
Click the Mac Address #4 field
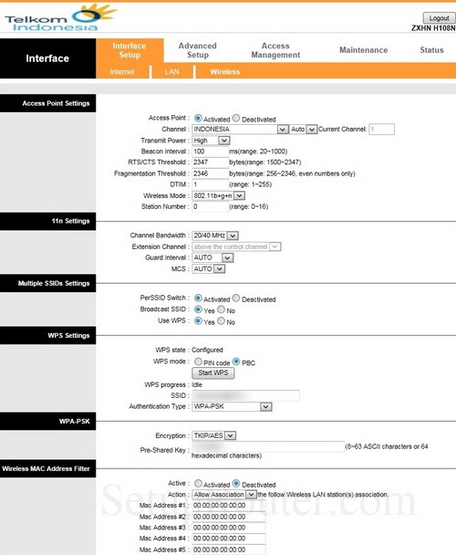click(229, 539)
